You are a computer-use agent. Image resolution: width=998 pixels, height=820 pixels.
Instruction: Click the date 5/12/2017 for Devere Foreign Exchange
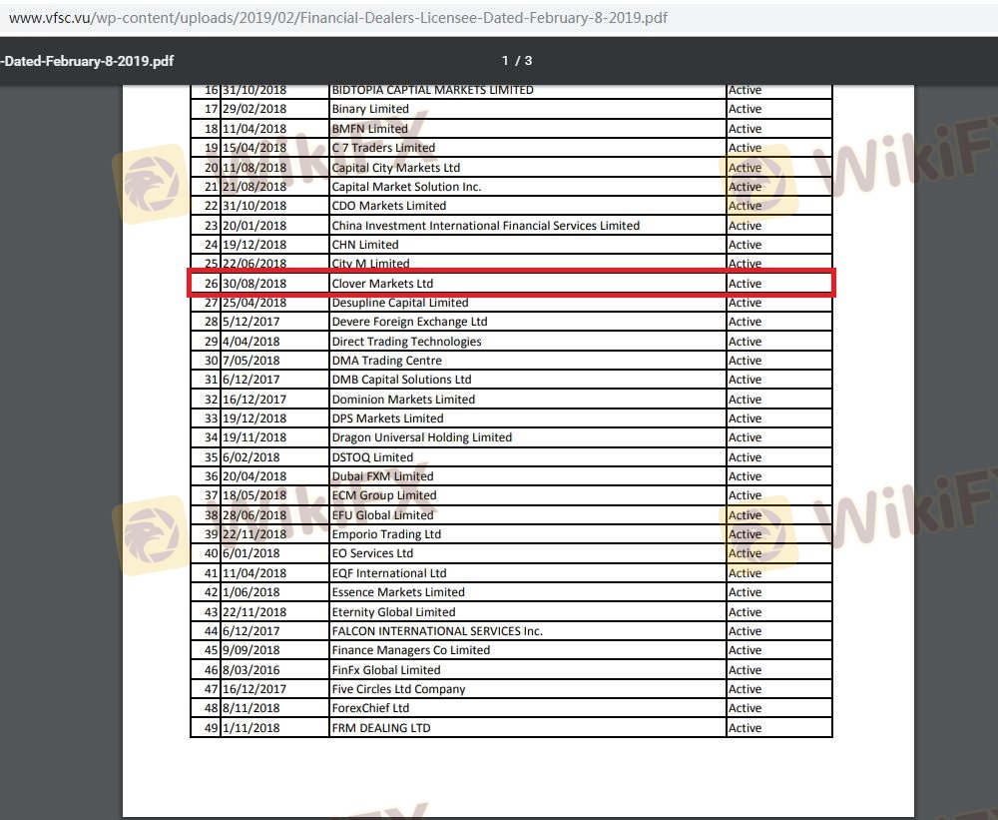pyautogui.click(x=250, y=322)
